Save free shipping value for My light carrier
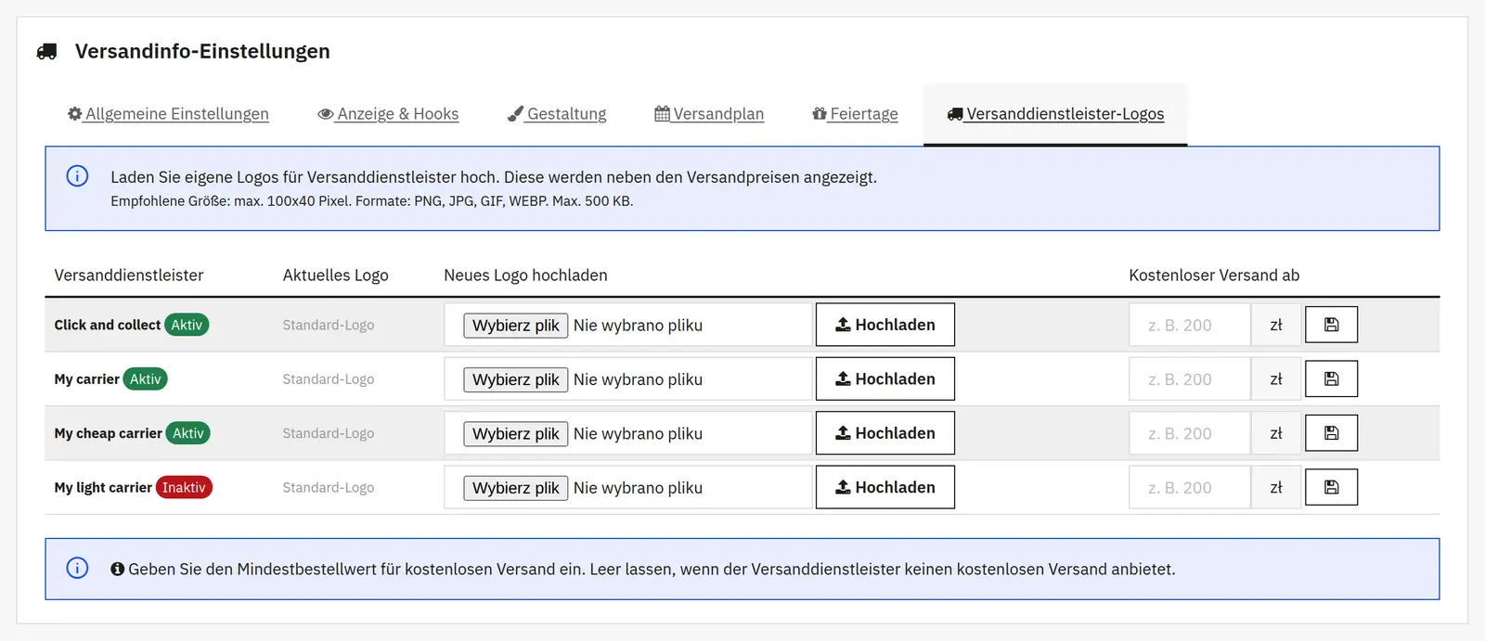Image resolution: width=1485 pixels, height=641 pixels. coord(1331,487)
